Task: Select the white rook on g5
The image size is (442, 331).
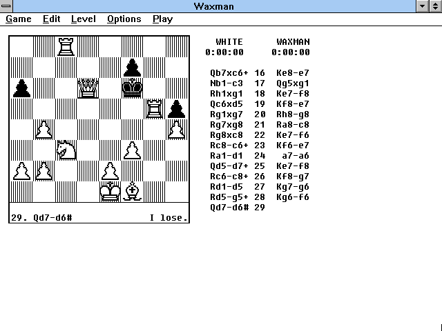Action: coord(154,109)
